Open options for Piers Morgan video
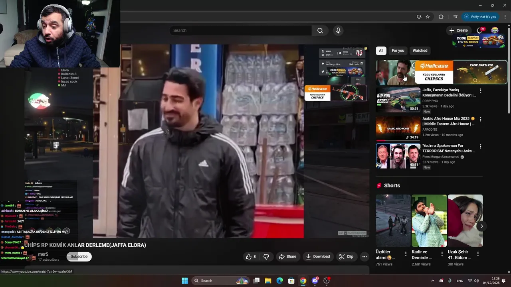 coord(481,147)
